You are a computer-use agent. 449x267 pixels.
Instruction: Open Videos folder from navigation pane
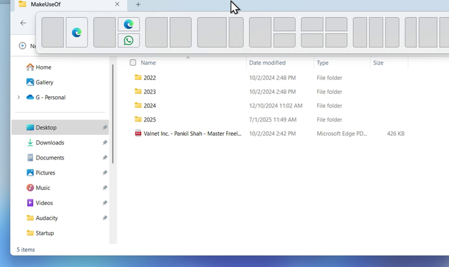coord(44,203)
